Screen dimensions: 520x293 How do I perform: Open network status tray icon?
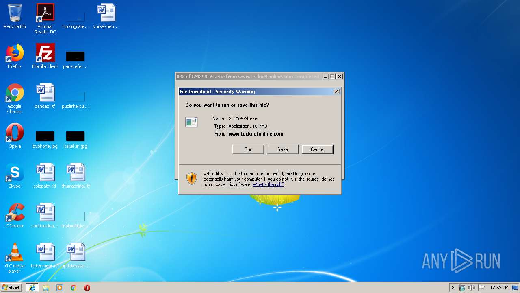pos(462,288)
